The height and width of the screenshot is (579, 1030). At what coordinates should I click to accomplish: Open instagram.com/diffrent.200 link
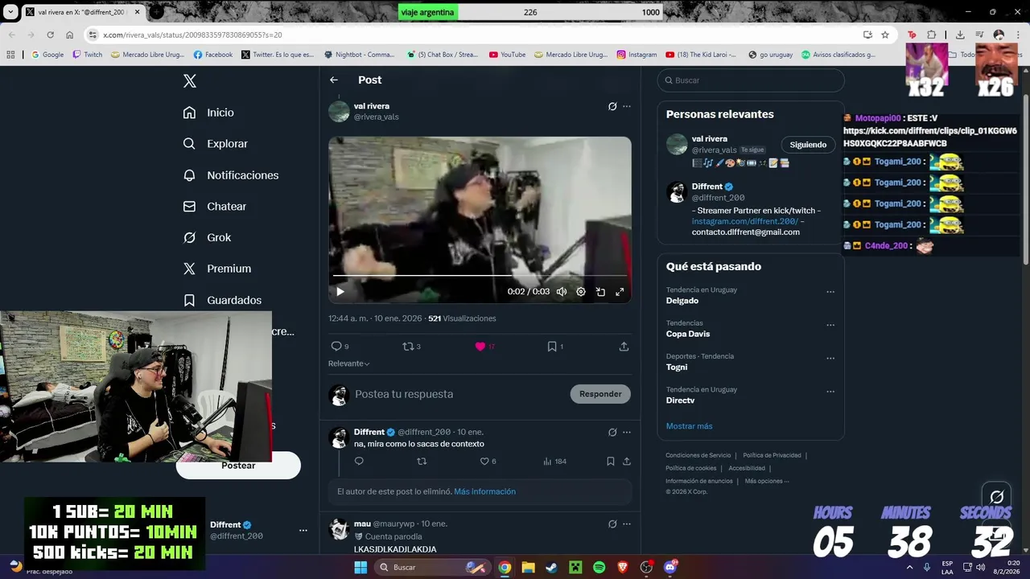tap(745, 221)
